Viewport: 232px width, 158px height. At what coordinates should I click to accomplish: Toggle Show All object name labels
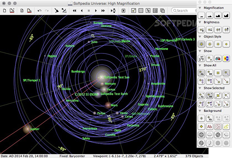(x=201, y=72)
